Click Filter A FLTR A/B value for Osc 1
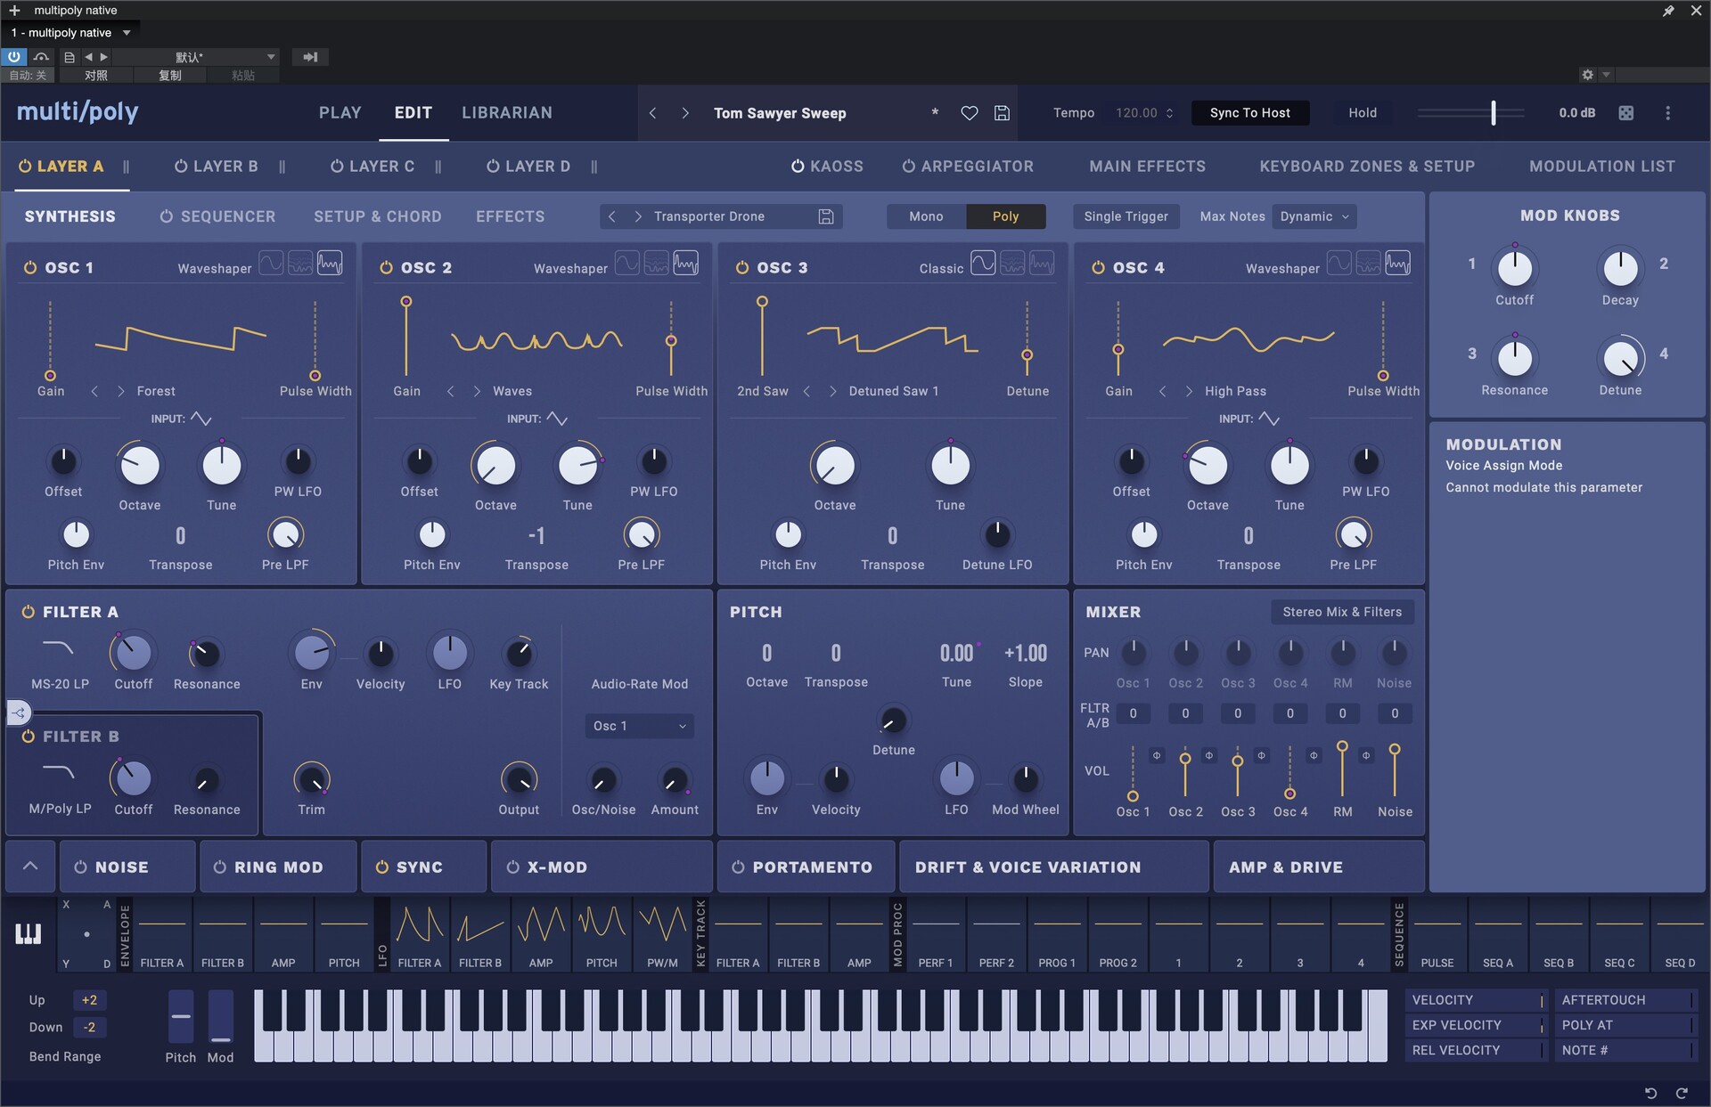Image resolution: width=1711 pixels, height=1107 pixels. 1133,713
